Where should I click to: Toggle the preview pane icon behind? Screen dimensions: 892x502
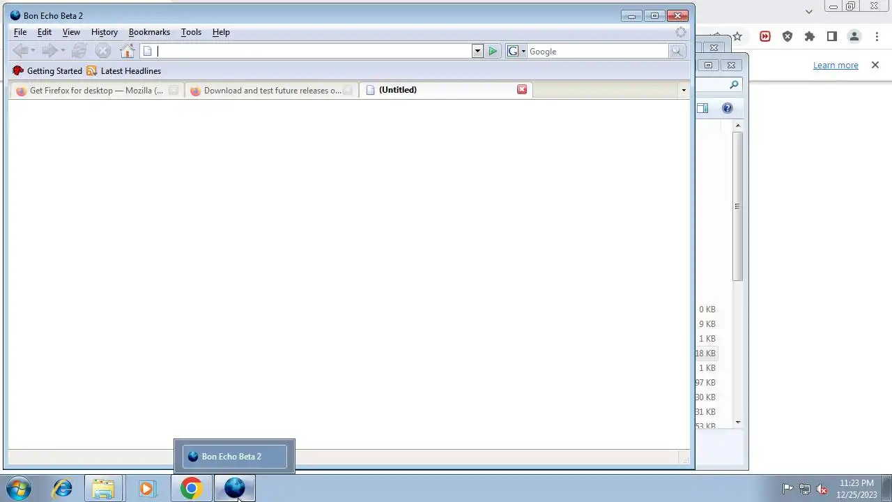pyautogui.click(x=702, y=108)
